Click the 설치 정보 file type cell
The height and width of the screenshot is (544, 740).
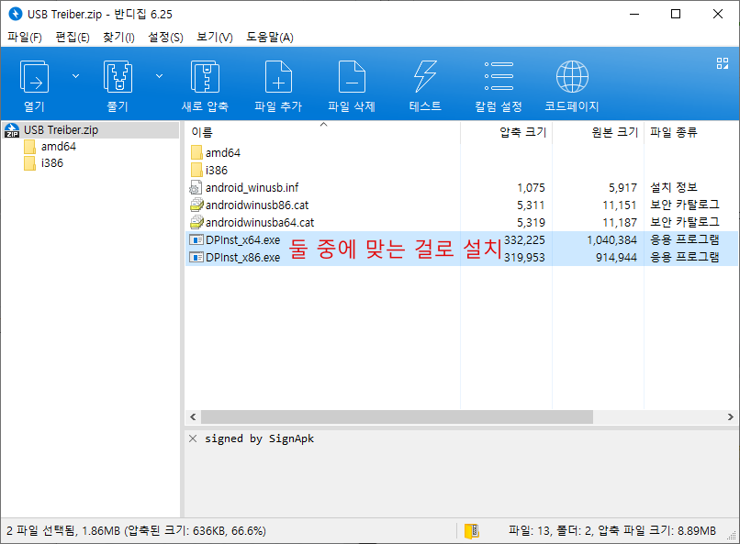coord(674,188)
